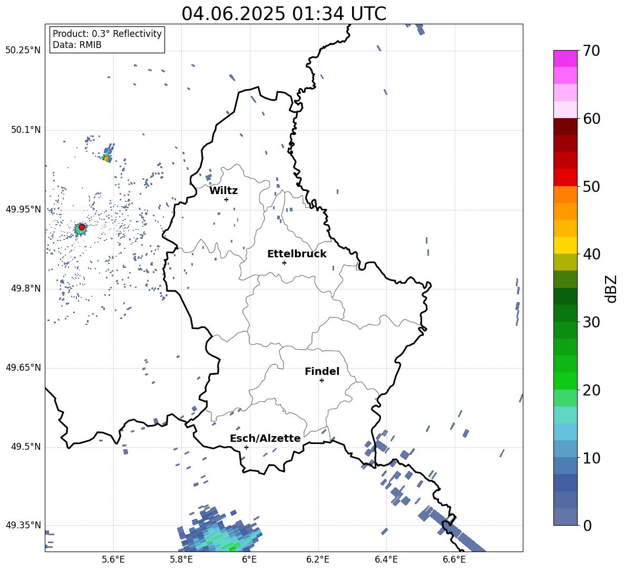Select the Esch/Alzette station label
Image resolution: width=624 pixels, height=570 pixels.
tap(265, 438)
